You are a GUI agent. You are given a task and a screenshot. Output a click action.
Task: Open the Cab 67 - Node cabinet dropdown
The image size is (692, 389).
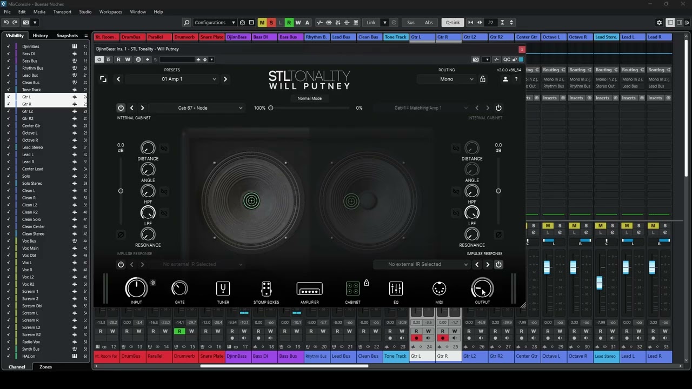[x=197, y=108]
